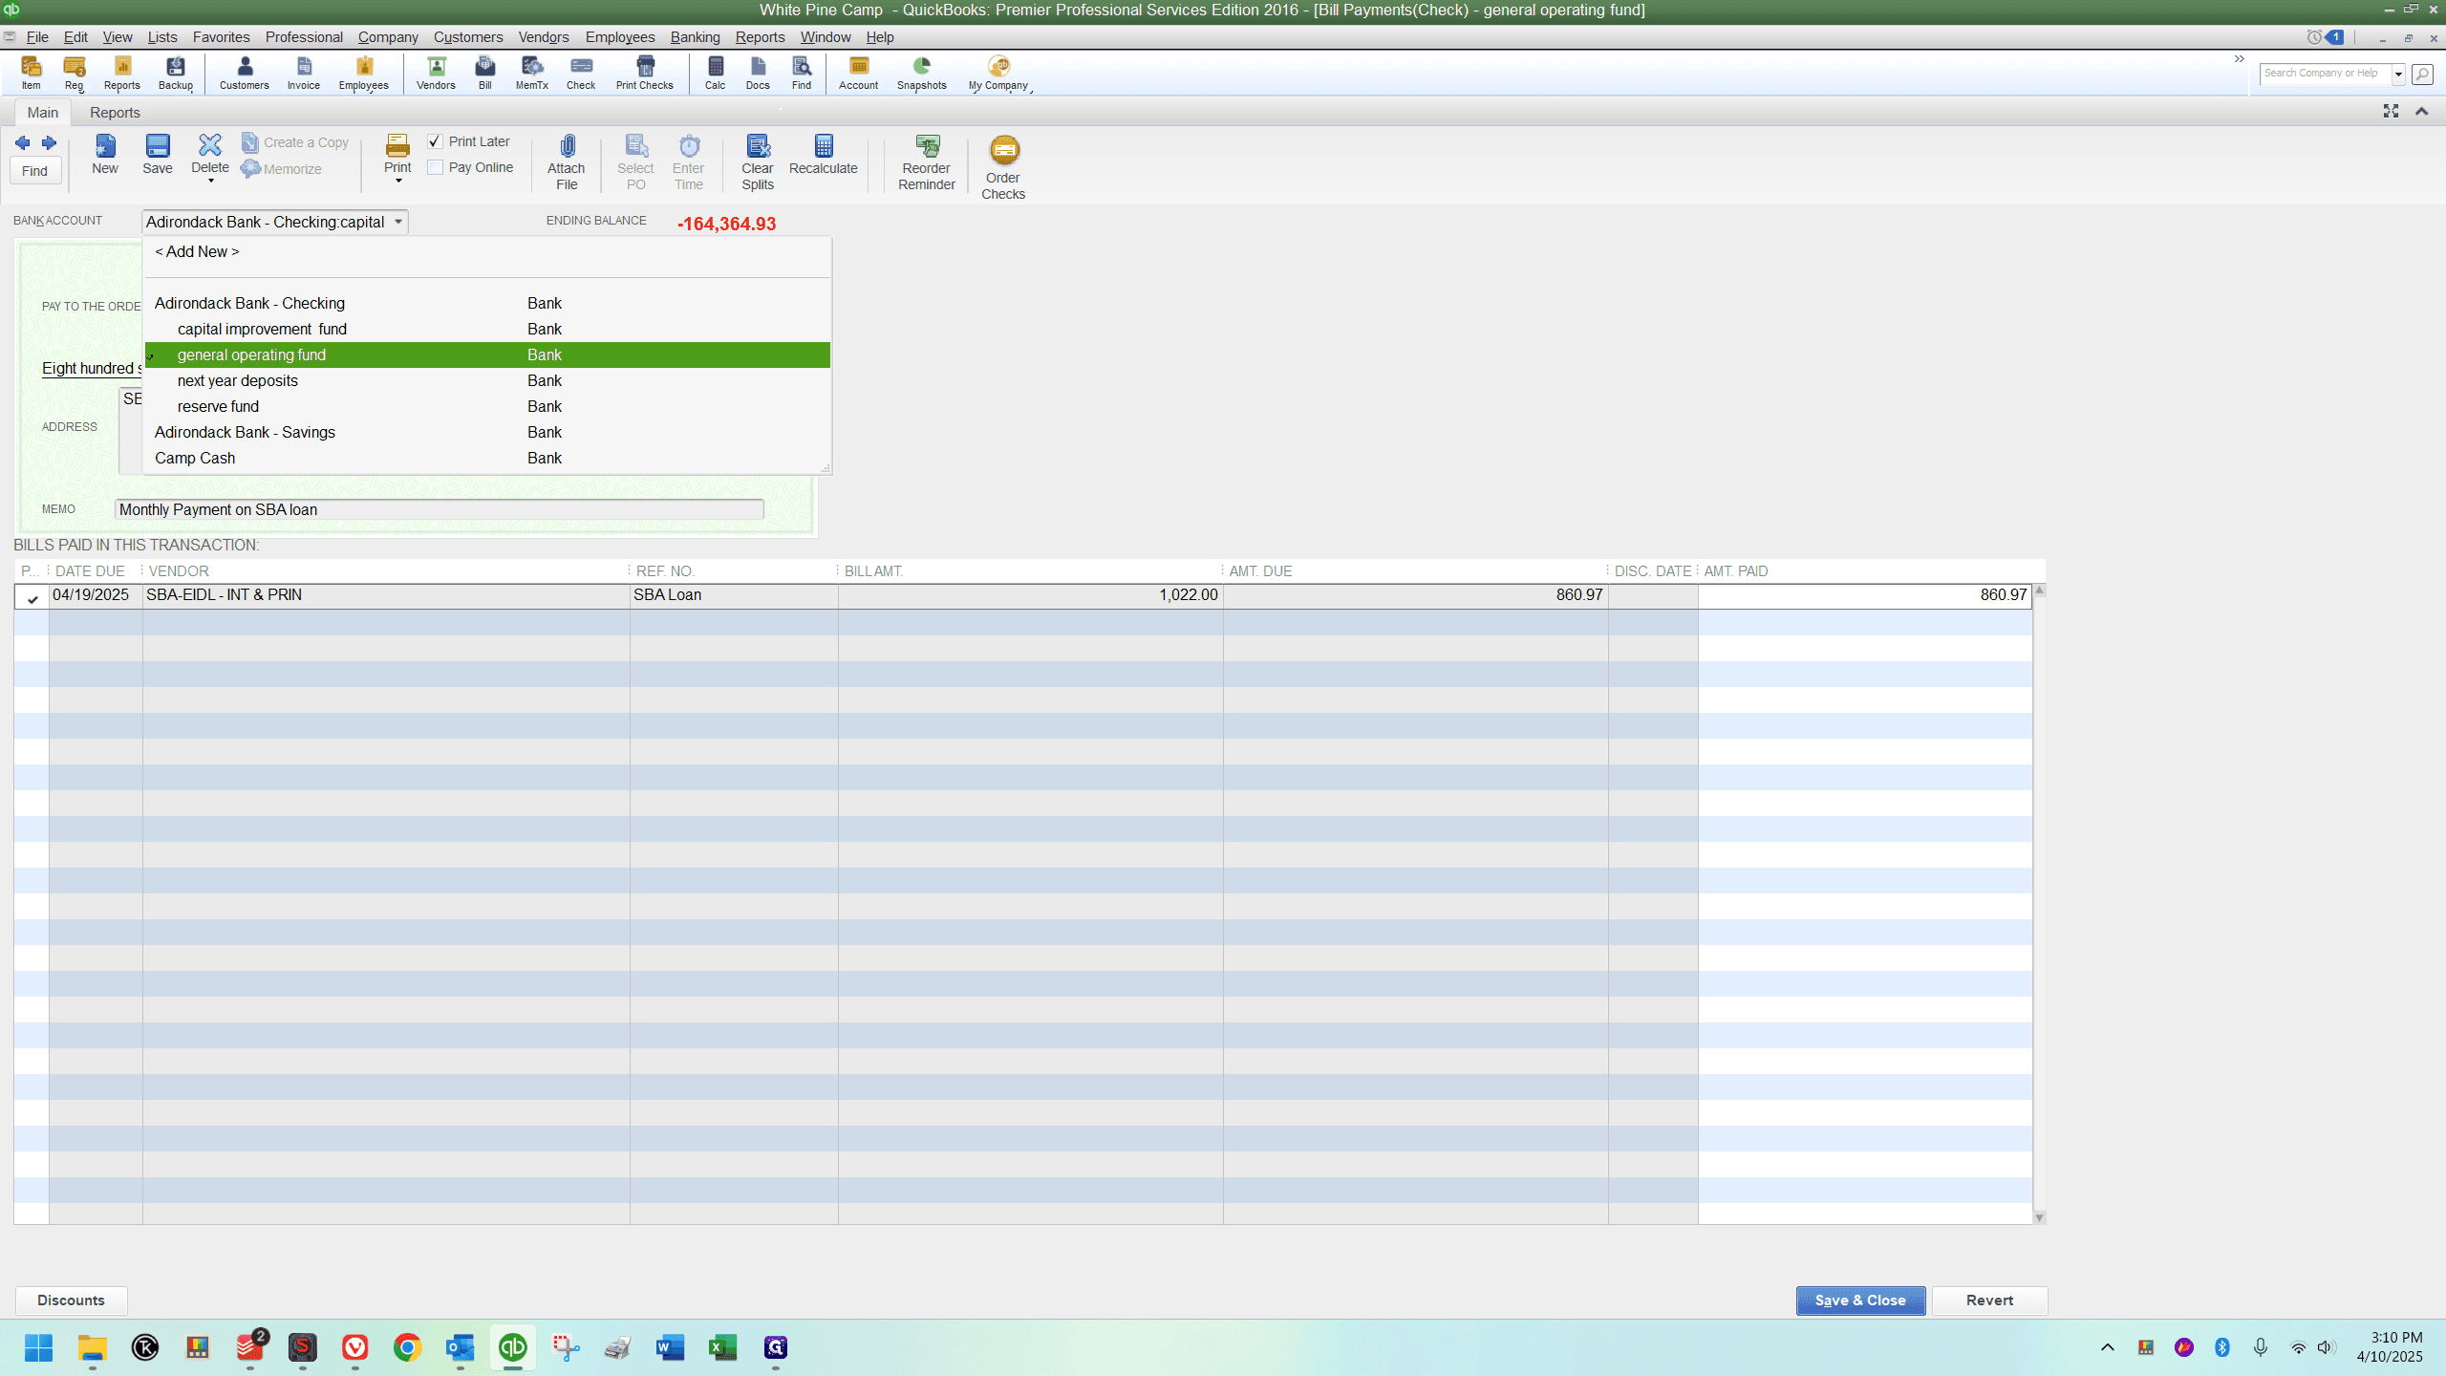Switch to the Main tab
This screenshot has width=2446, height=1376.
pos(43,113)
